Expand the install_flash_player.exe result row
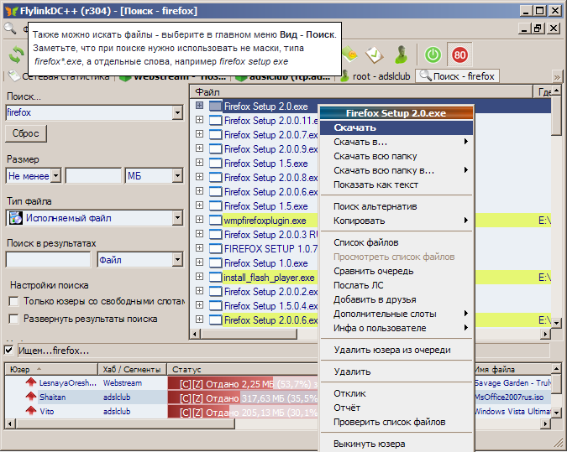The width and height of the screenshot is (567, 452). pyautogui.click(x=199, y=277)
